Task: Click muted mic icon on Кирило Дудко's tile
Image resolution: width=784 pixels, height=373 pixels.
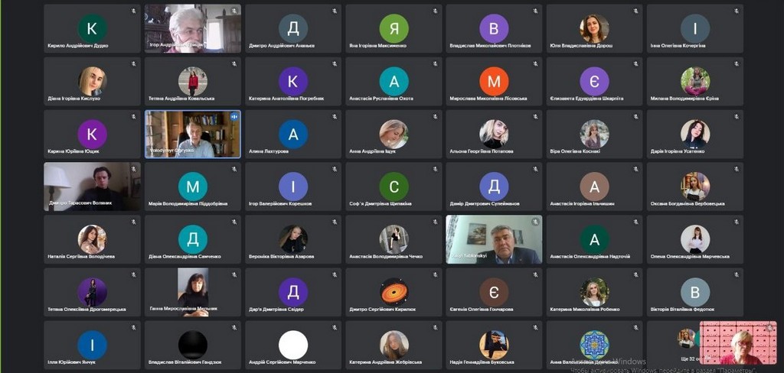Action: [x=133, y=11]
